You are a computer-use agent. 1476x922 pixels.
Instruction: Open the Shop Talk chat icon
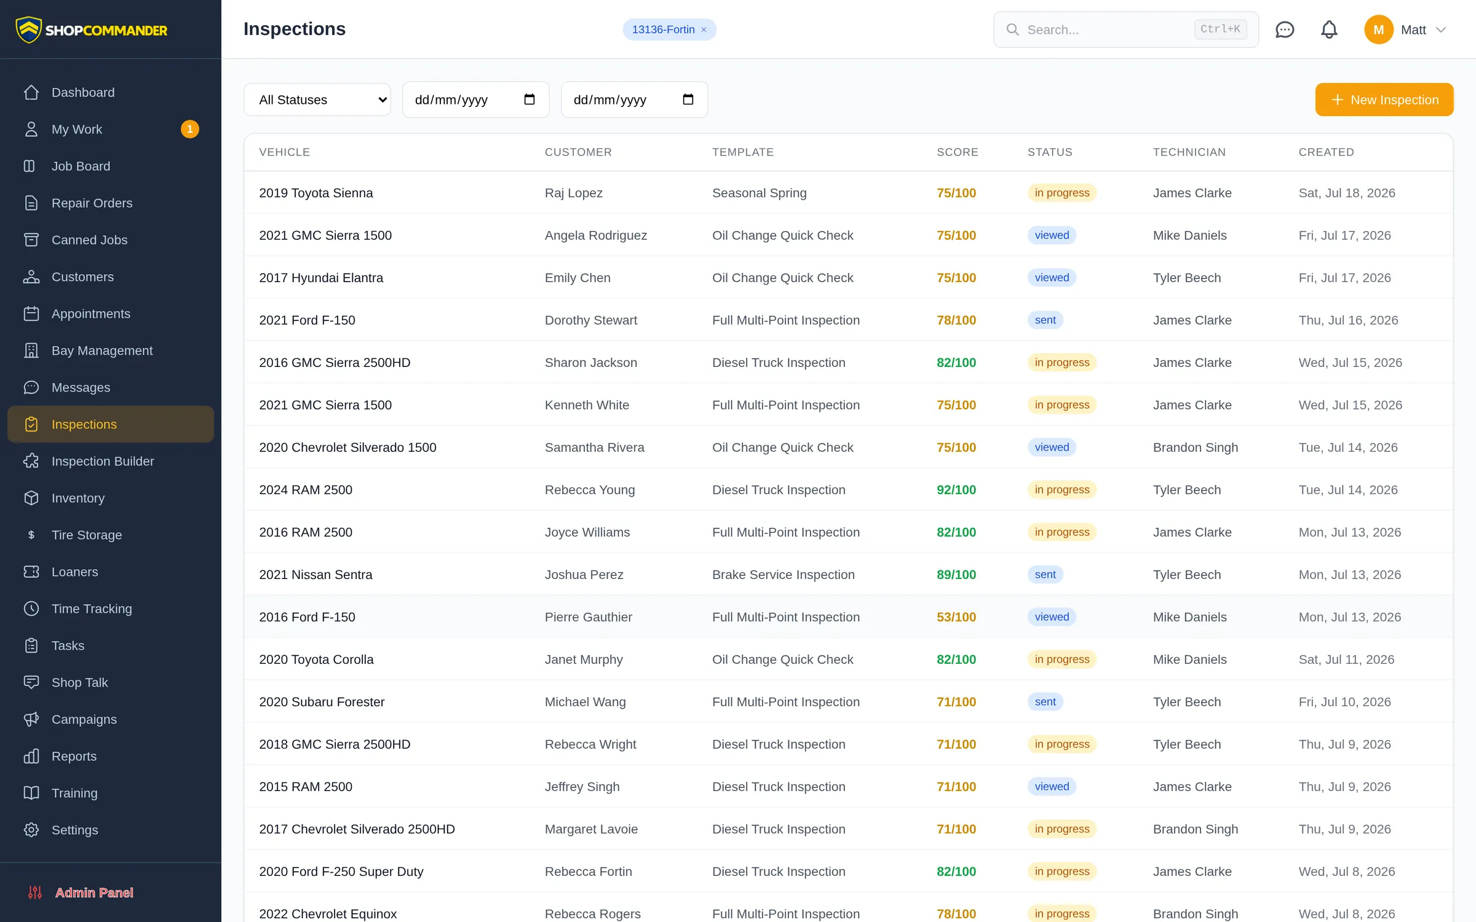pyautogui.click(x=31, y=682)
